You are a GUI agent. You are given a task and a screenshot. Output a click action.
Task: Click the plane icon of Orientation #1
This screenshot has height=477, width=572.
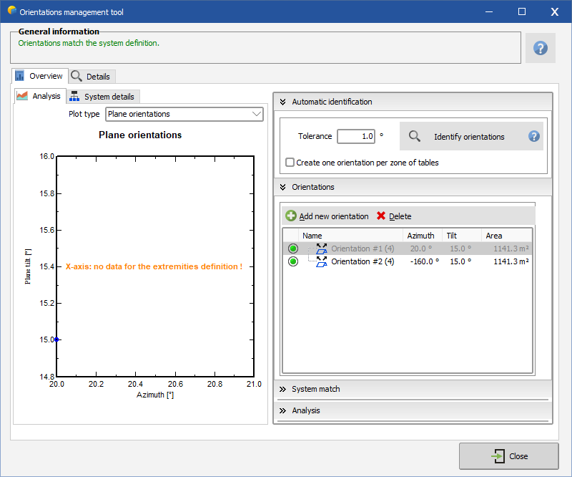[x=321, y=249]
